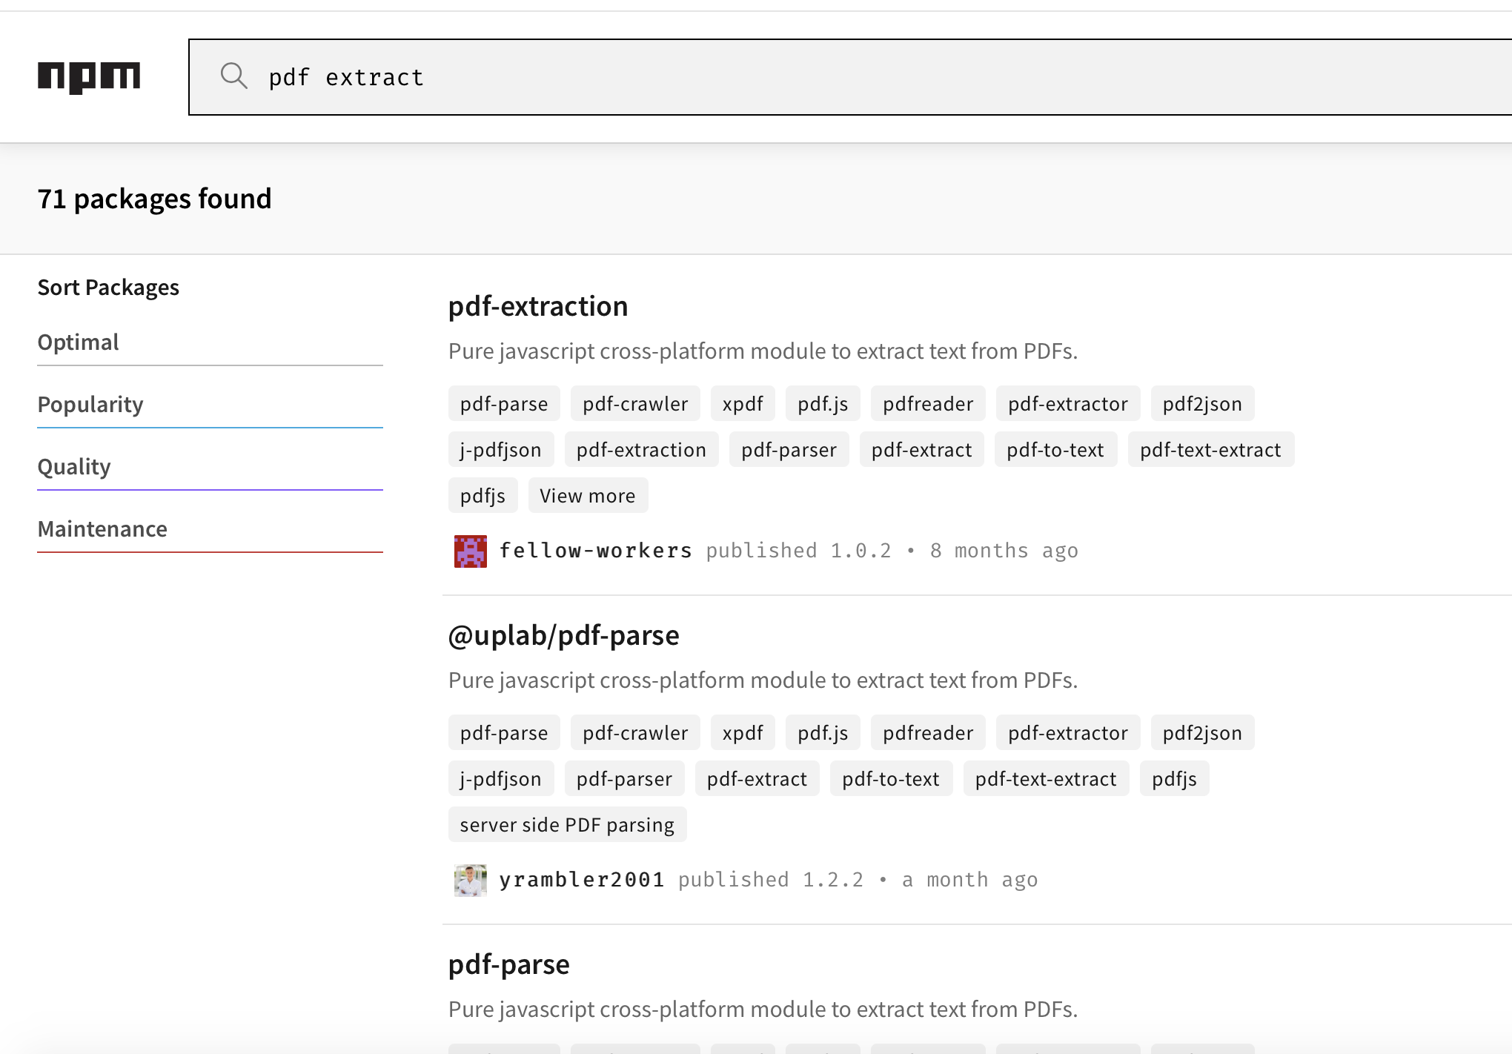Click the server side PDF parsing tag
1512x1054 pixels.
[567, 824]
